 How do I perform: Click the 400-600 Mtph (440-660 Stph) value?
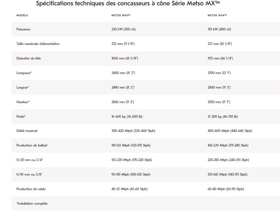click(230, 131)
